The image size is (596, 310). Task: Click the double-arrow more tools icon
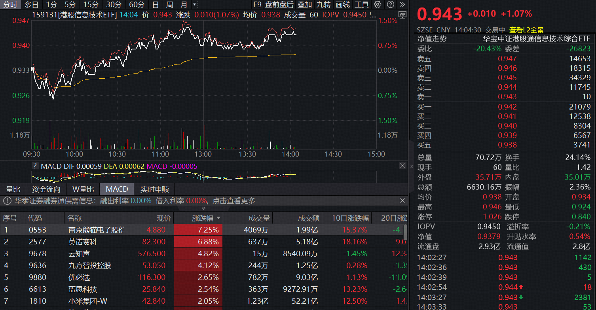tap(402, 5)
